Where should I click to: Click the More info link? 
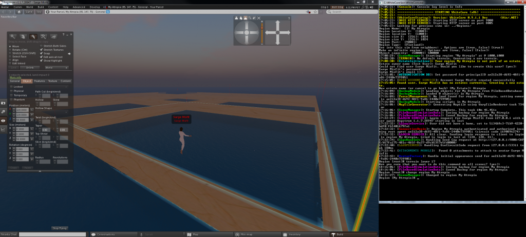[x=15, y=77]
